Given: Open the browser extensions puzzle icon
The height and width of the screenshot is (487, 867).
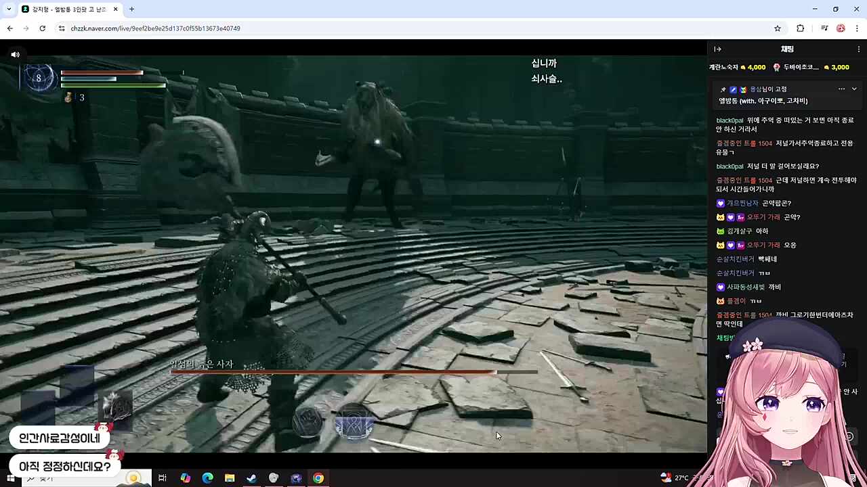Looking at the screenshot, I should (x=801, y=28).
